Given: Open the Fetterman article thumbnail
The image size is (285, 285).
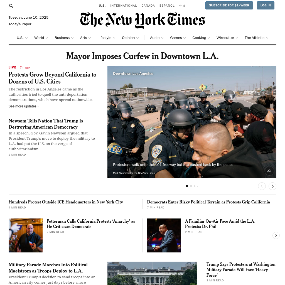Looking at the screenshot, I should click(x=26, y=235).
